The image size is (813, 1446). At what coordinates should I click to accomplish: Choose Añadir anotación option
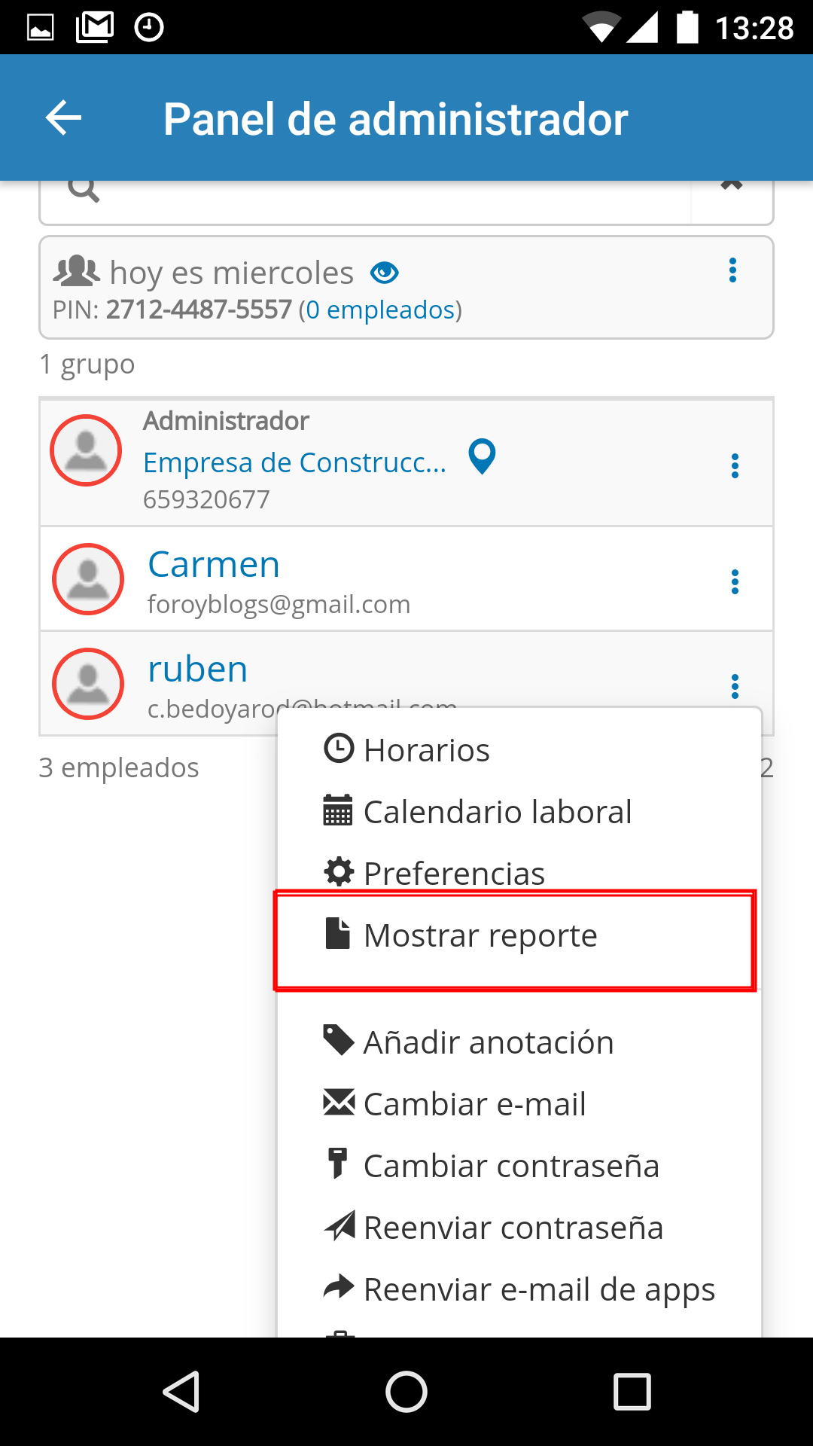488,1042
